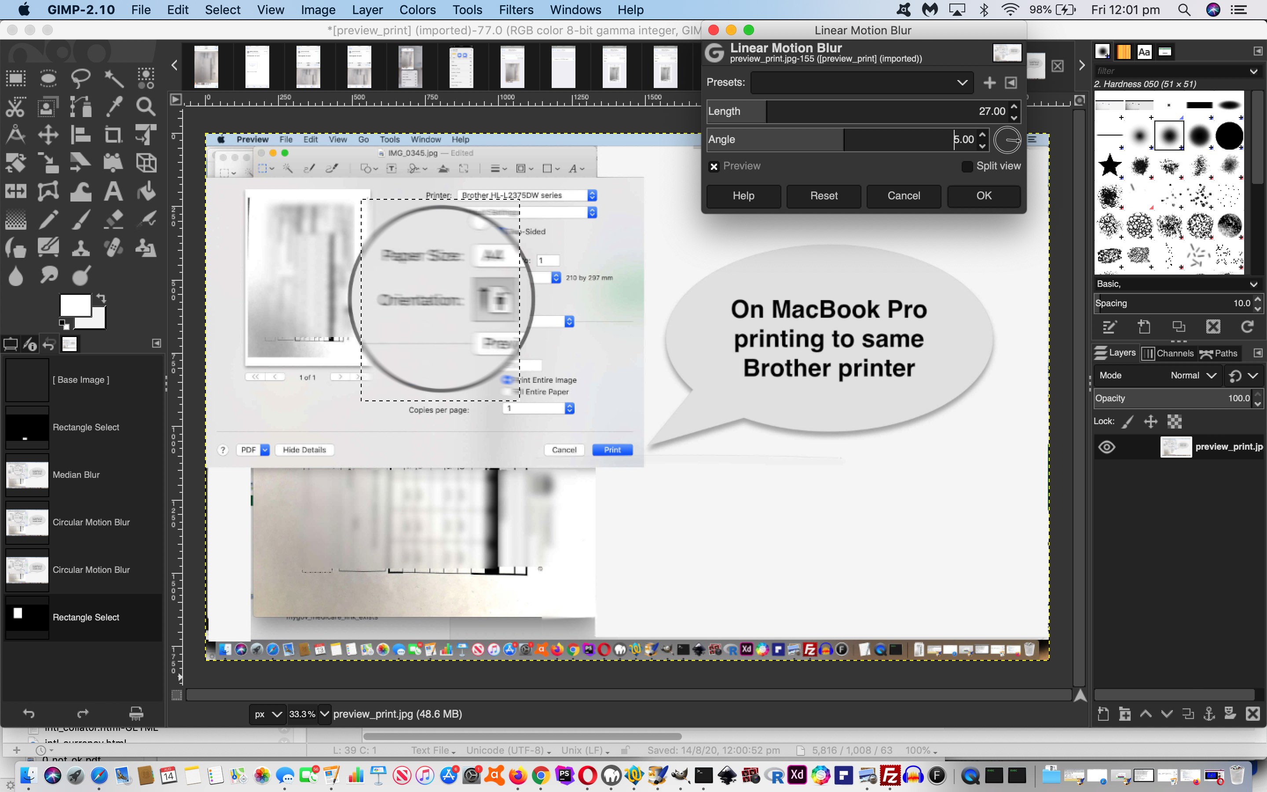Select the Scissors Select tool
Viewport: 1267px width, 792px height.
[16, 107]
